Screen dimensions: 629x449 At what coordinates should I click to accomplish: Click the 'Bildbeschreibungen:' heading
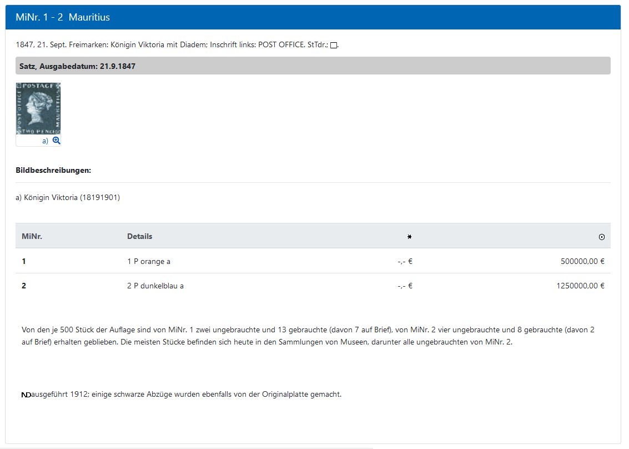pos(53,170)
